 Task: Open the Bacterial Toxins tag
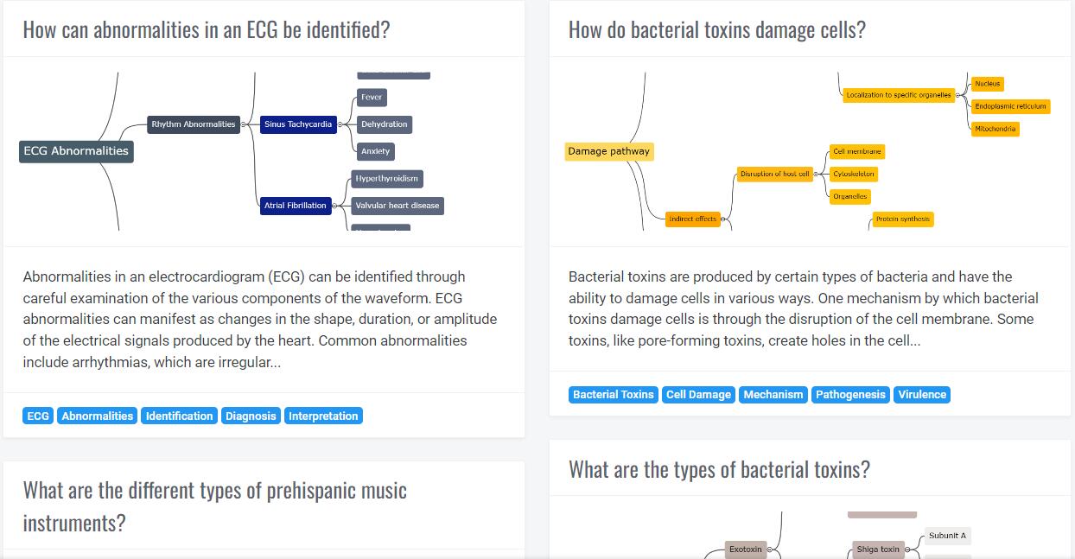pyautogui.click(x=614, y=394)
